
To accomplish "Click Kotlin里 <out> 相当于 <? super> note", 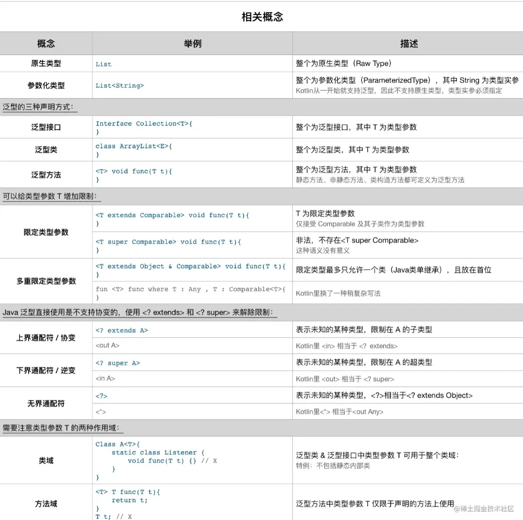I will [345, 379].
